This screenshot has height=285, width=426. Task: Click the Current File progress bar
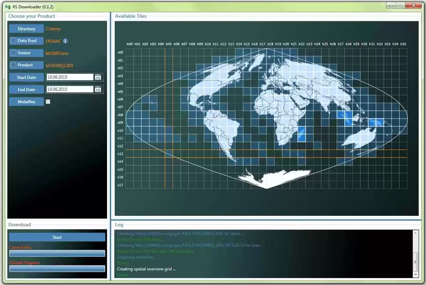pos(57,254)
